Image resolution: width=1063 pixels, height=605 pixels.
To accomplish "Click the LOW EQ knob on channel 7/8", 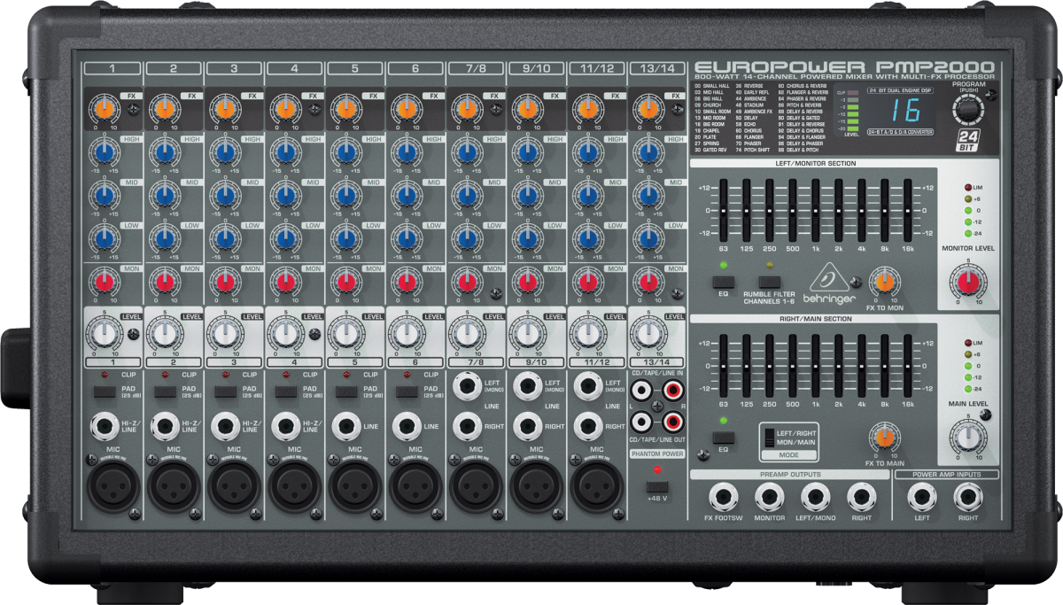I will click(x=465, y=236).
